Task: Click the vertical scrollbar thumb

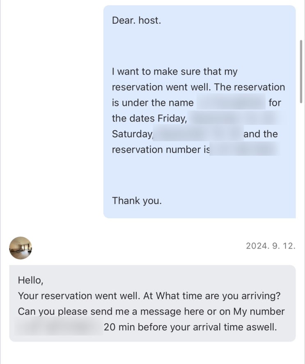Action: tap(301, 71)
